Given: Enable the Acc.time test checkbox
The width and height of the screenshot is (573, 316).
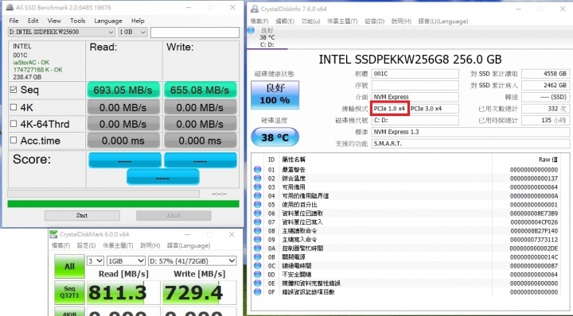Looking at the screenshot, I should click(14, 141).
